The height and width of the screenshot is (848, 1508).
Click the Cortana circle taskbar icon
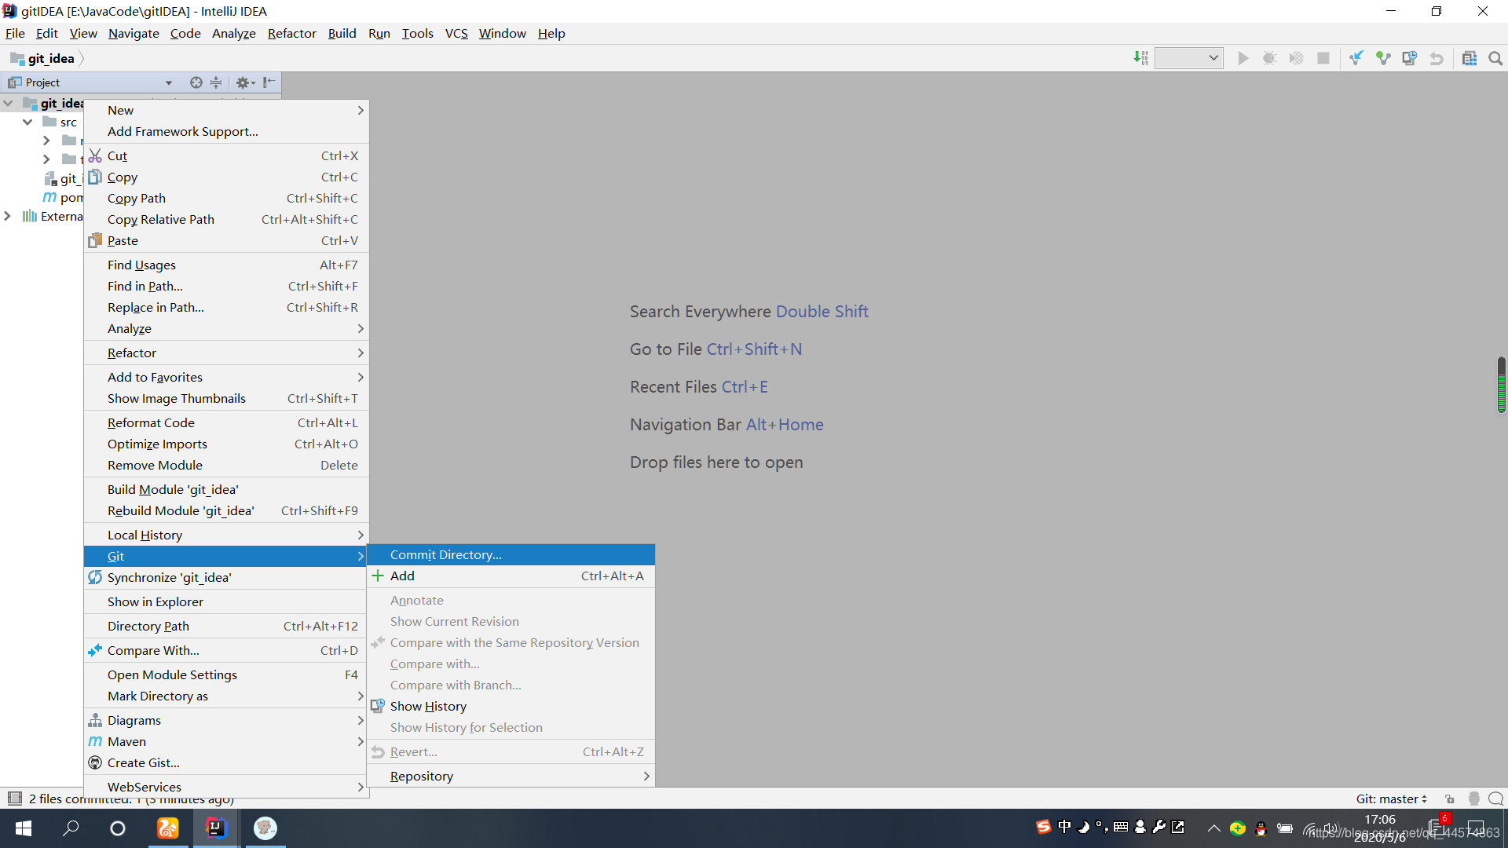point(118,828)
